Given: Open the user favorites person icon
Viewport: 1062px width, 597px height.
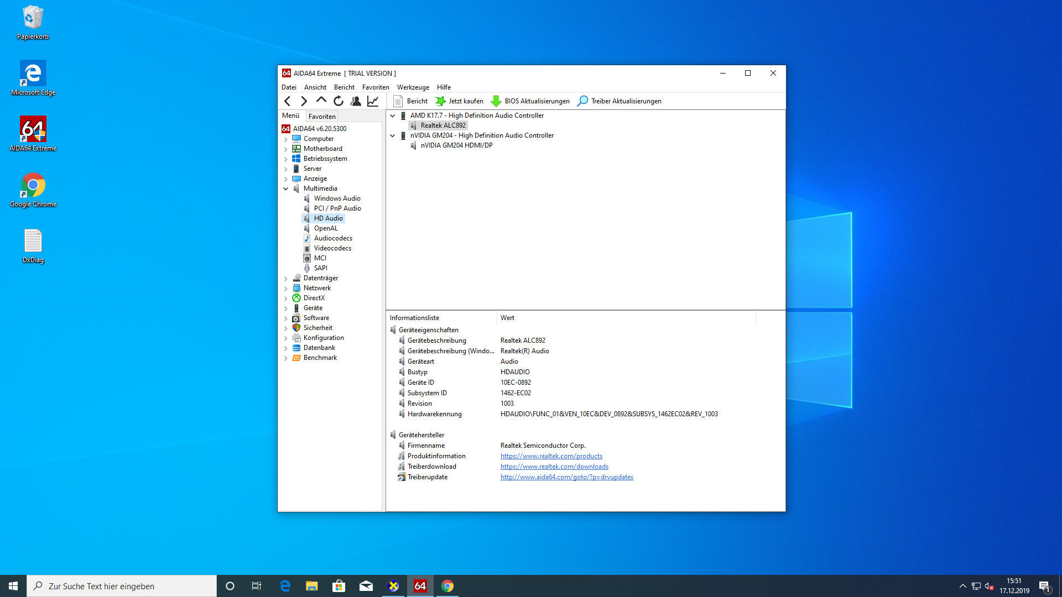Looking at the screenshot, I should (x=356, y=101).
